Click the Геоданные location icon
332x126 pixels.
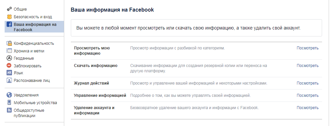(9, 58)
